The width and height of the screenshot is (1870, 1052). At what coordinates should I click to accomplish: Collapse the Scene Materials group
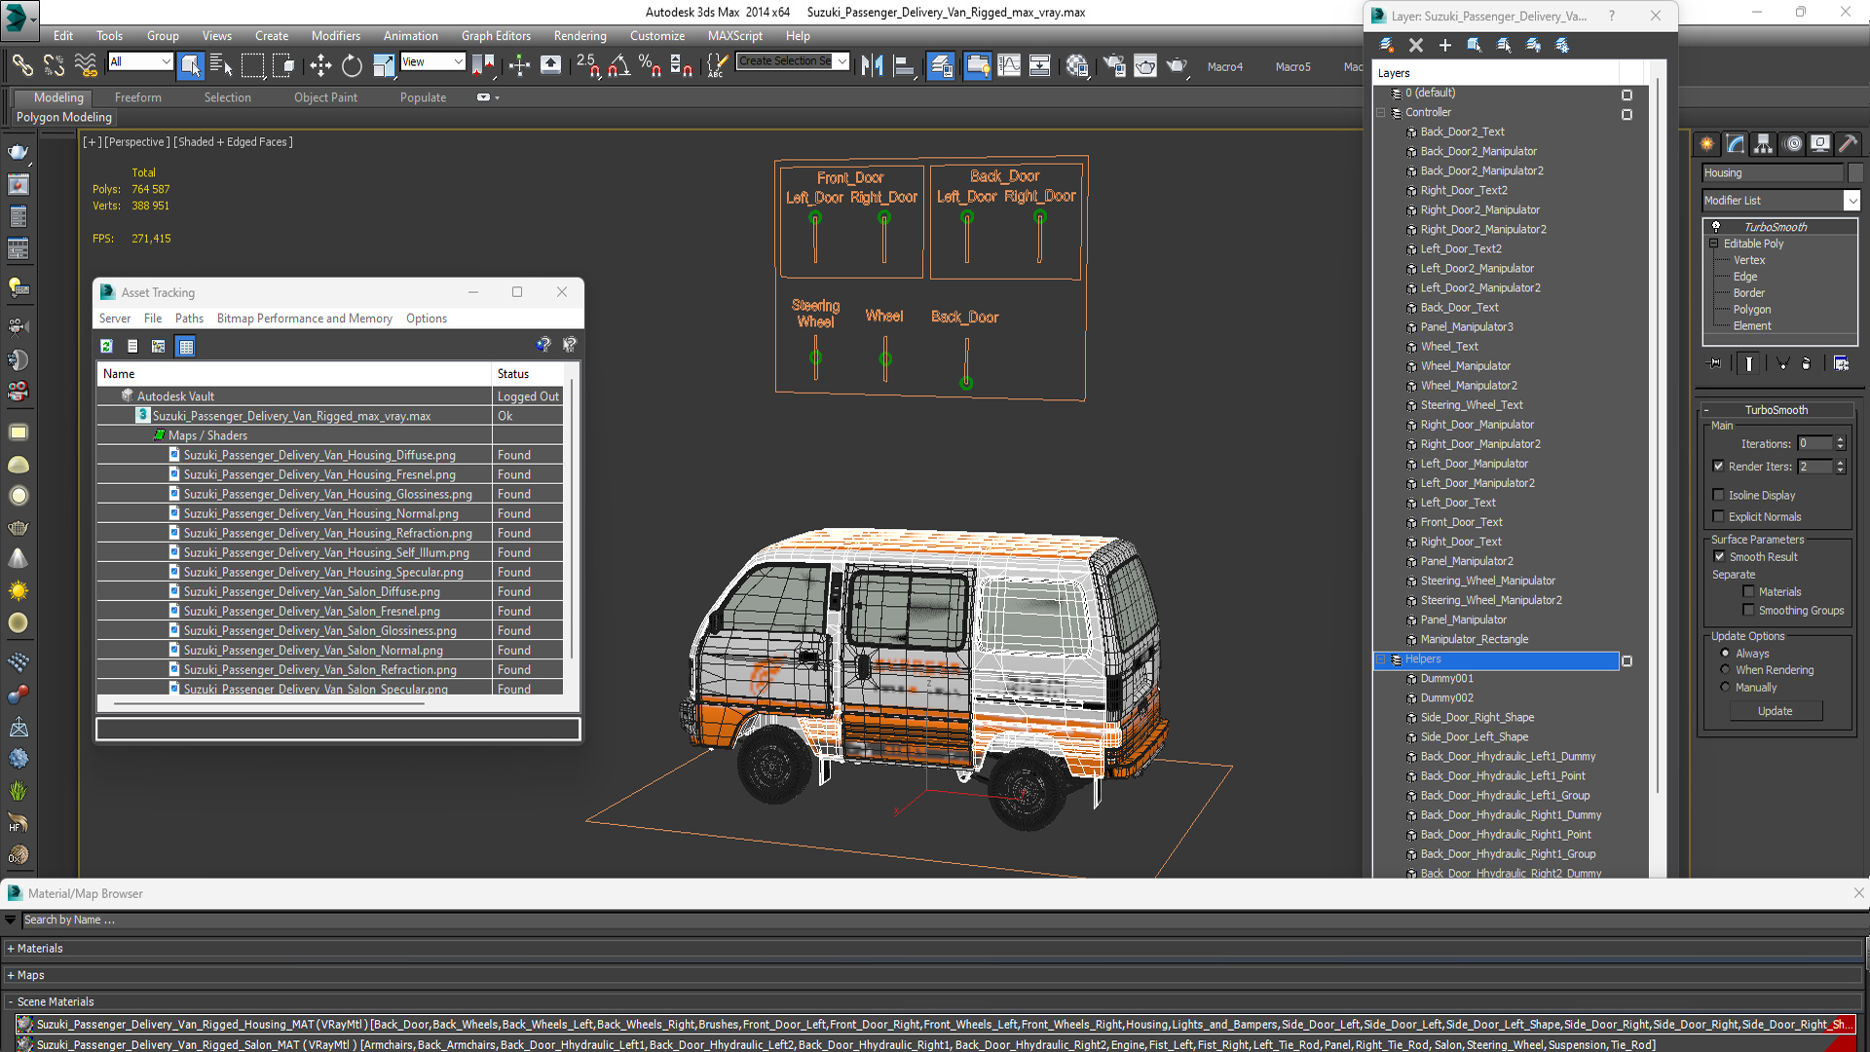(x=11, y=1001)
